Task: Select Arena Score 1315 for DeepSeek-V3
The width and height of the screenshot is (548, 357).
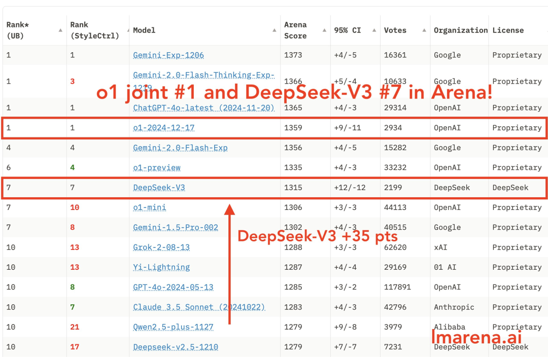Action: 293,188
